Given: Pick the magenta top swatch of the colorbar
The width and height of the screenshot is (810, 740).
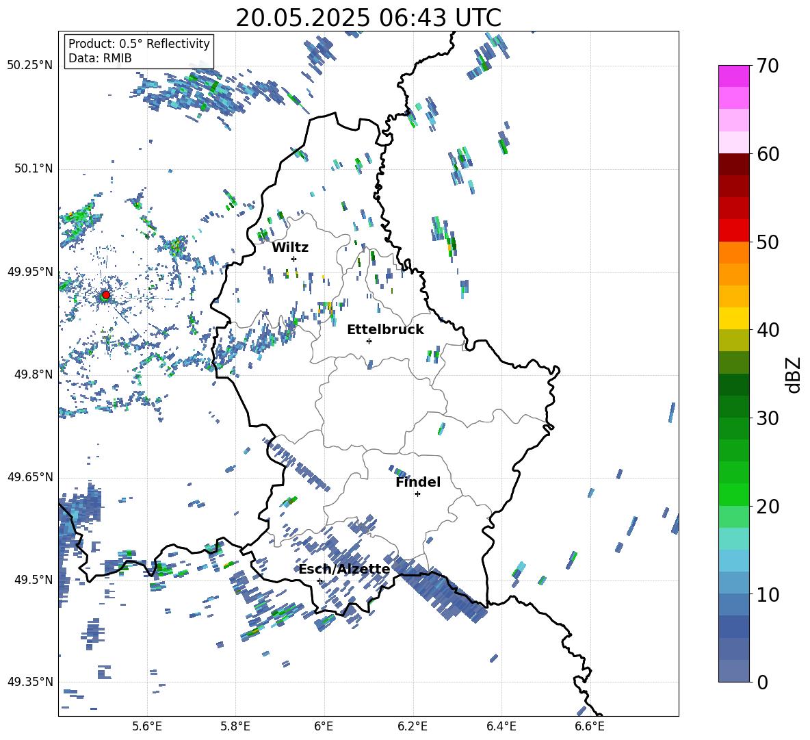Looking at the screenshot, I should click(733, 76).
